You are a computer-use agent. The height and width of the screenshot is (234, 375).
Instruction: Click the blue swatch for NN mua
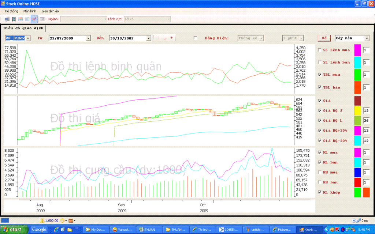click(357, 173)
